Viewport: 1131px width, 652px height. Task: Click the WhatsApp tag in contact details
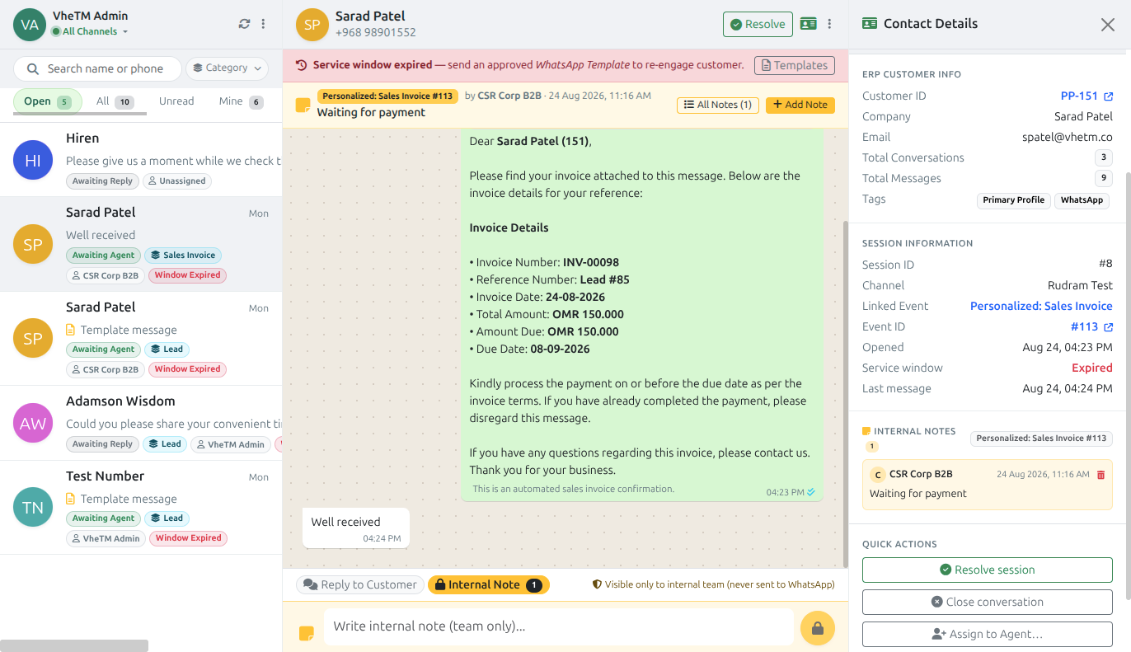point(1082,200)
